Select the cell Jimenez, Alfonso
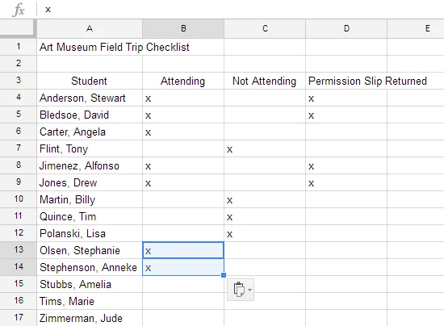 tap(90, 166)
